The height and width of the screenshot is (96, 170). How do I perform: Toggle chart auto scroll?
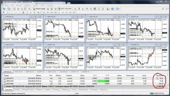99,9
